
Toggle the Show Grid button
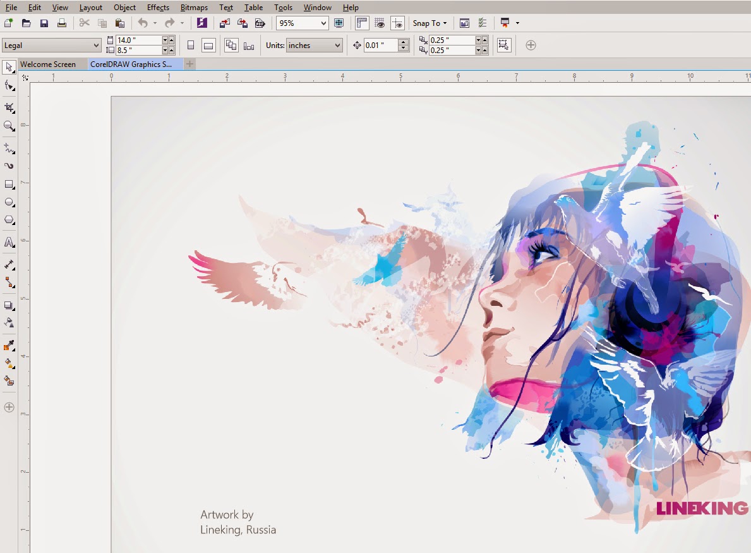380,23
